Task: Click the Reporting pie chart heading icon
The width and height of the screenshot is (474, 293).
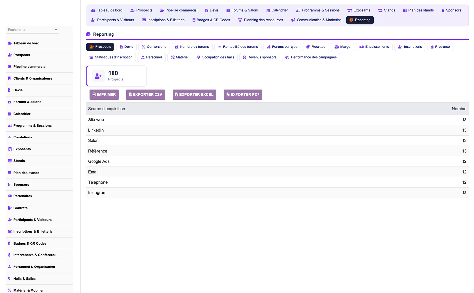Action: [x=88, y=34]
